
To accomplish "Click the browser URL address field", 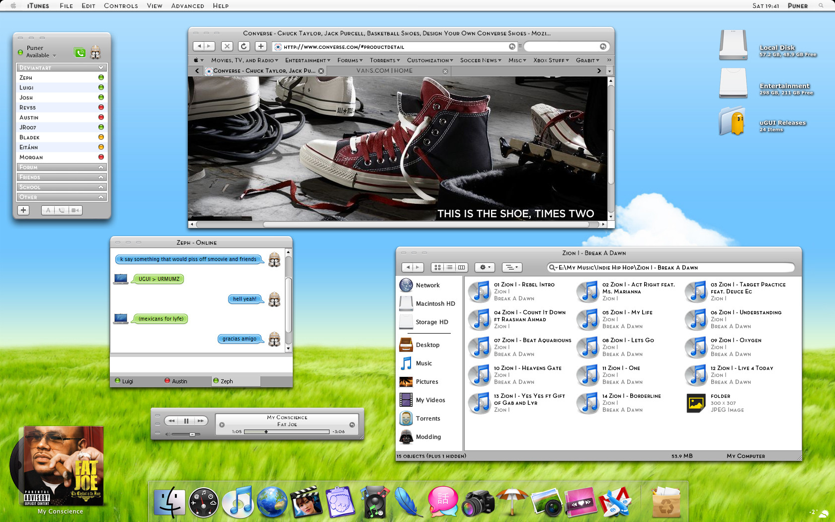I will (x=395, y=47).
